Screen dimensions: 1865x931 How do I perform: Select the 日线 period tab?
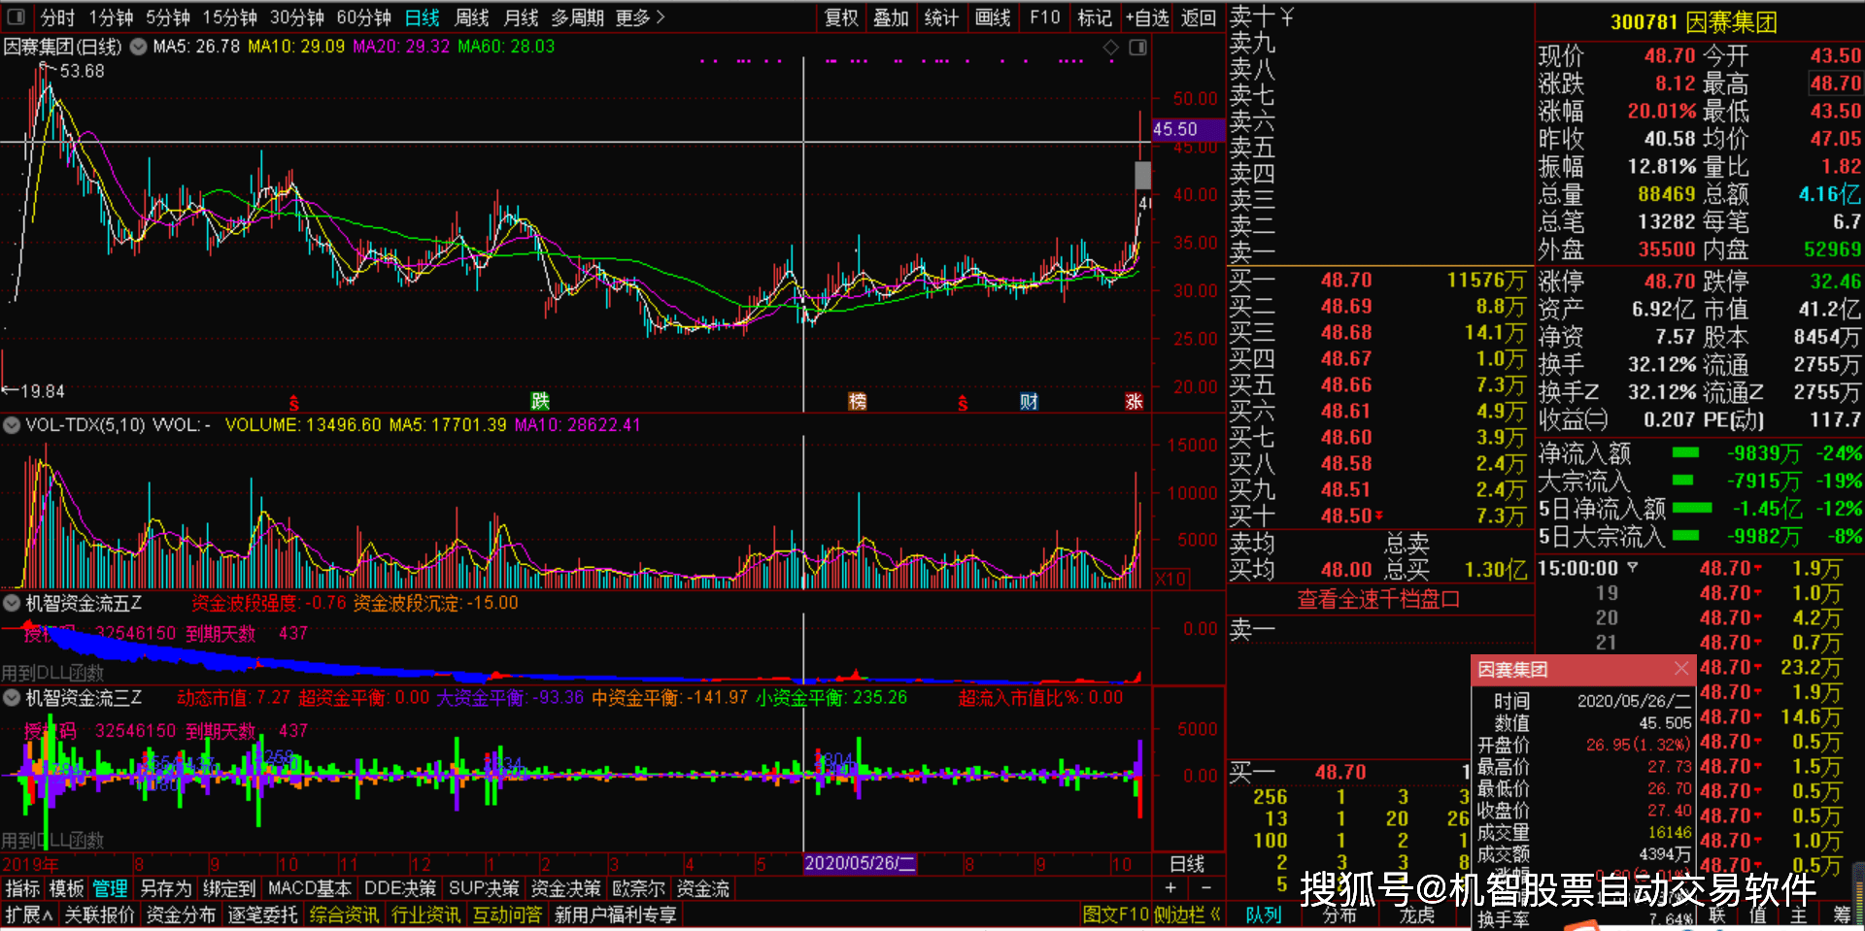[423, 17]
